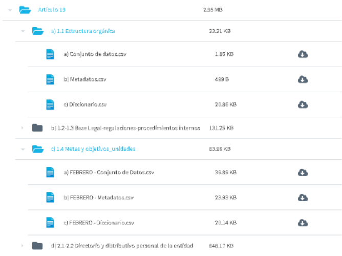The width and height of the screenshot is (342, 256).
Task: Click the 23.93 KB size value
Action: click(226, 198)
